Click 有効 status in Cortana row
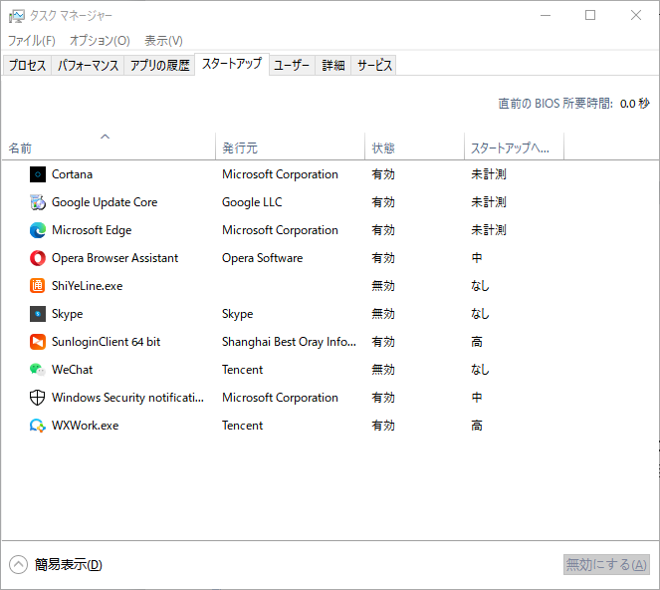 pos(383,174)
